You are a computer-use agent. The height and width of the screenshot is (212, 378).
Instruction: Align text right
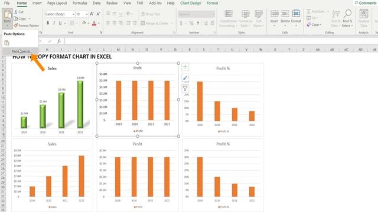pos(120,23)
